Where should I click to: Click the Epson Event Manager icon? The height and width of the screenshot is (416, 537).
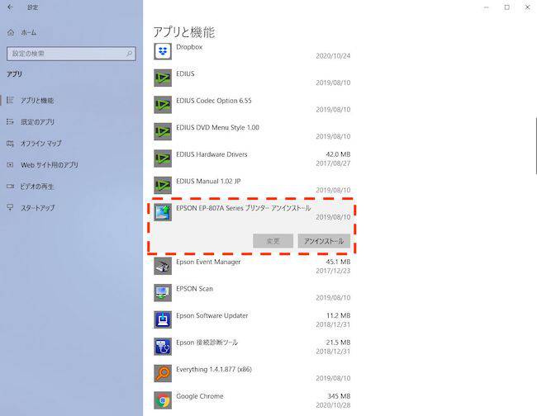pyautogui.click(x=163, y=266)
